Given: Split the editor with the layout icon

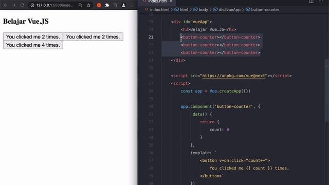Looking at the screenshot, I should 311,1.
